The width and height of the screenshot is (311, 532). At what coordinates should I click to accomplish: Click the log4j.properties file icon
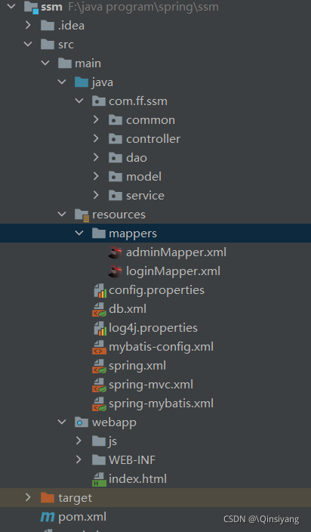click(100, 329)
